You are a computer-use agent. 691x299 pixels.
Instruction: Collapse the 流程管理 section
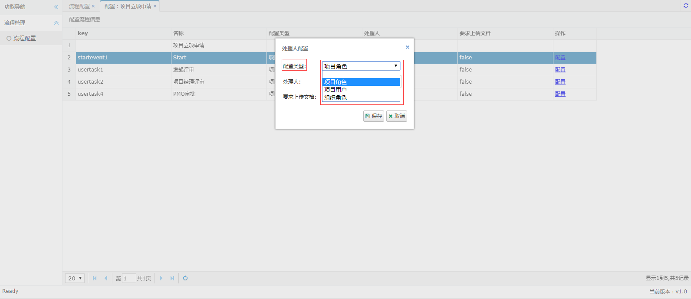pyautogui.click(x=56, y=23)
